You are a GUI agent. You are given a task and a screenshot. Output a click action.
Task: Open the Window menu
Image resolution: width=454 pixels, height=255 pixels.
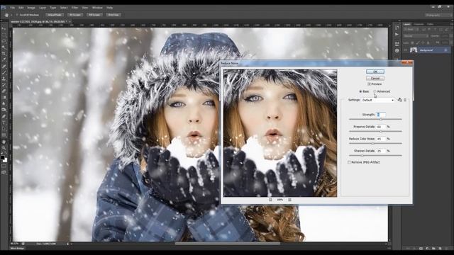point(97,8)
